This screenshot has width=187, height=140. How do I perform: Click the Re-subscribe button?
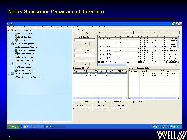pyautogui.click(x=101, y=109)
